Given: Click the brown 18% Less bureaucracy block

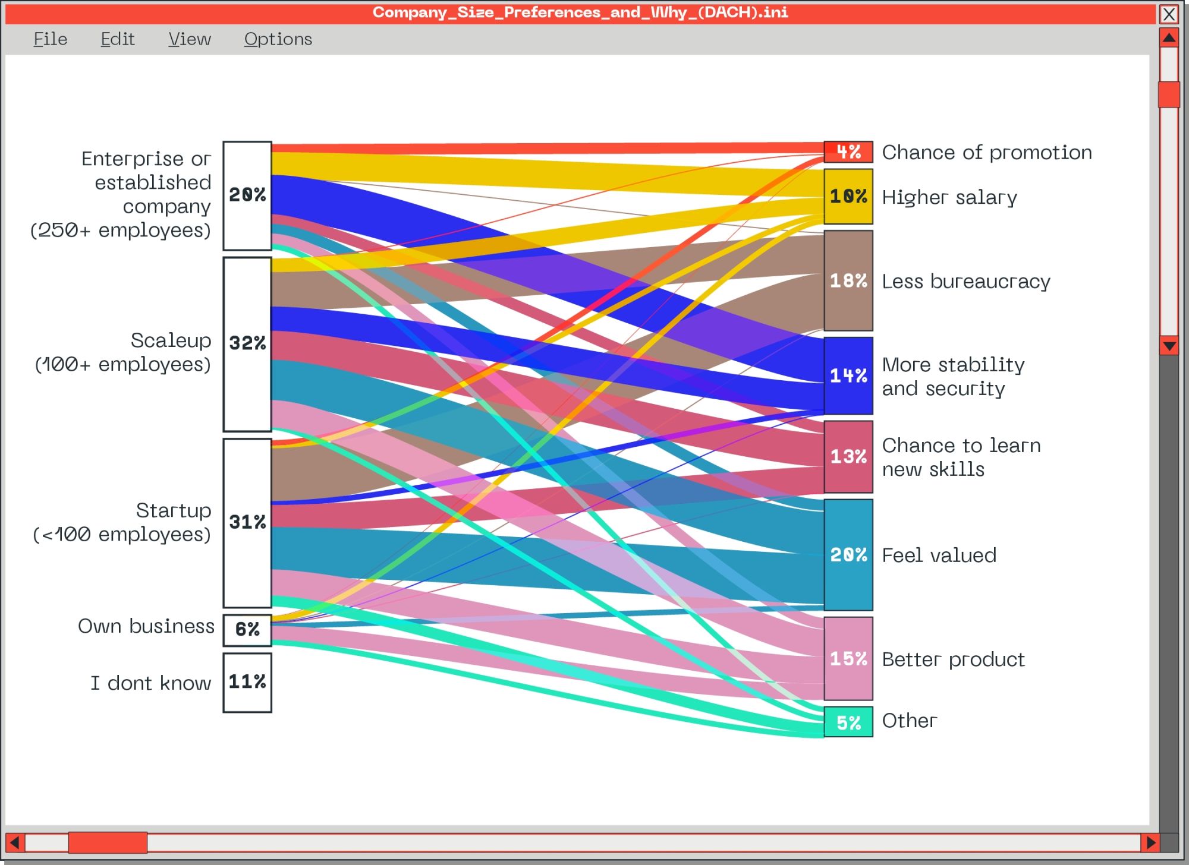Looking at the screenshot, I should (848, 280).
